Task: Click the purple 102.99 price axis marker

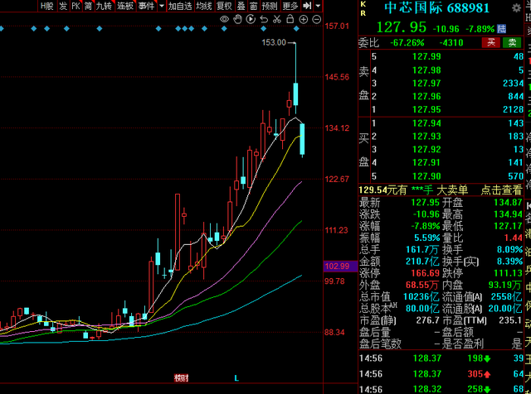Action: pyautogui.click(x=340, y=267)
